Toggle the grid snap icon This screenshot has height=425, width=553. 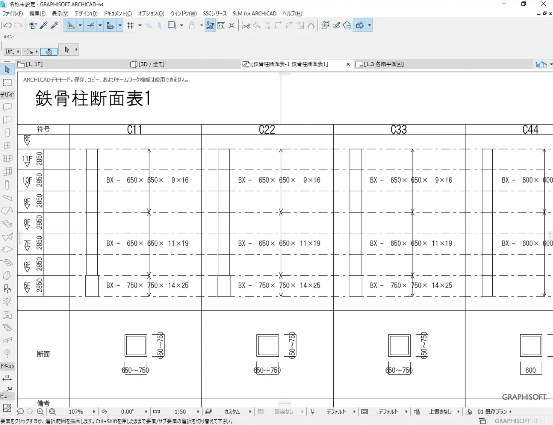(x=130, y=25)
